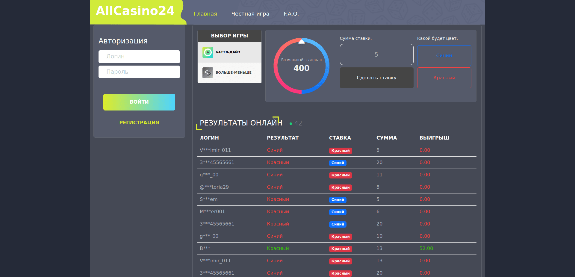Click the green arrow icon next to БАТТЛ-ДАЙЗ
The height and width of the screenshot is (277, 575).
(207, 52)
